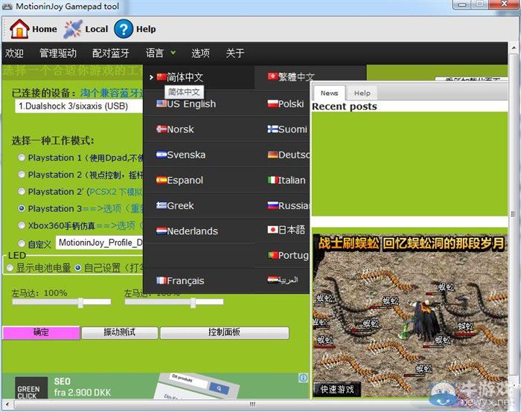Enable 自己设置 LED option
Viewport: 521px width, 412px height.
(78, 268)
